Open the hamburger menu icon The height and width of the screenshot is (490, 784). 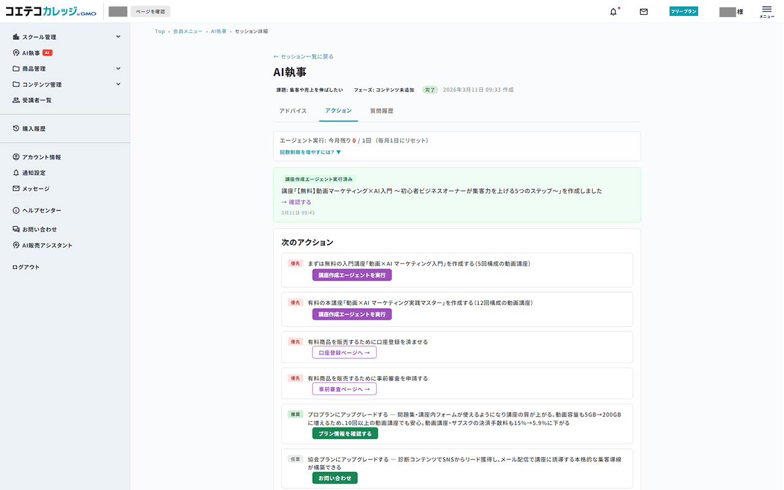[x=766, y=11]
